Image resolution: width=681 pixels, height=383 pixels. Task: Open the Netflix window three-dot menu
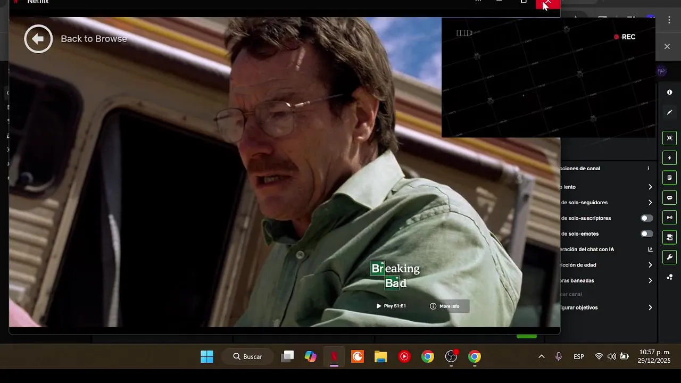coord(478,2)
